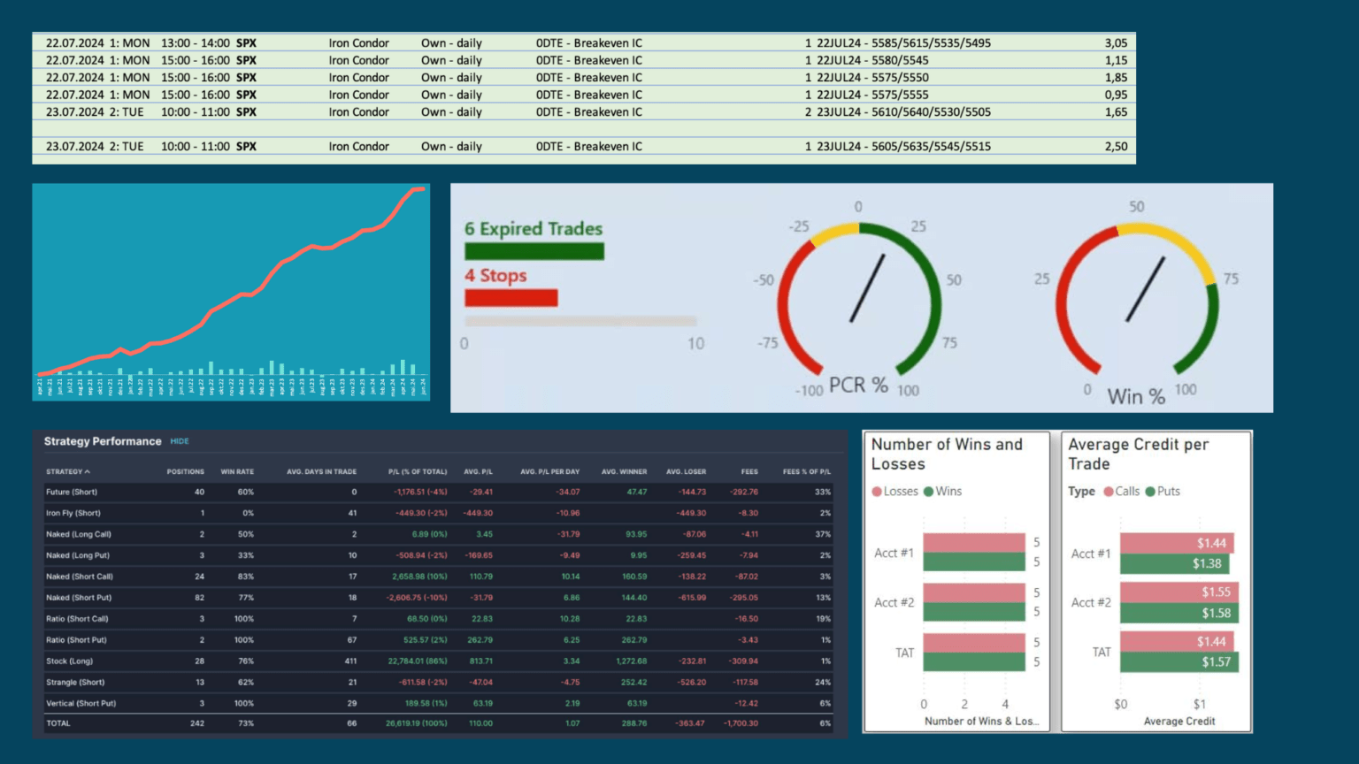Screen dimensions: 1359x764
Task: Click the AVG. P/L PER DAY header
Action: coord(549,471)
